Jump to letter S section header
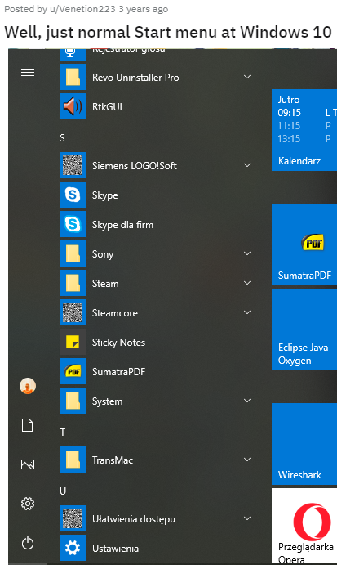 click(x=62, y=138)
